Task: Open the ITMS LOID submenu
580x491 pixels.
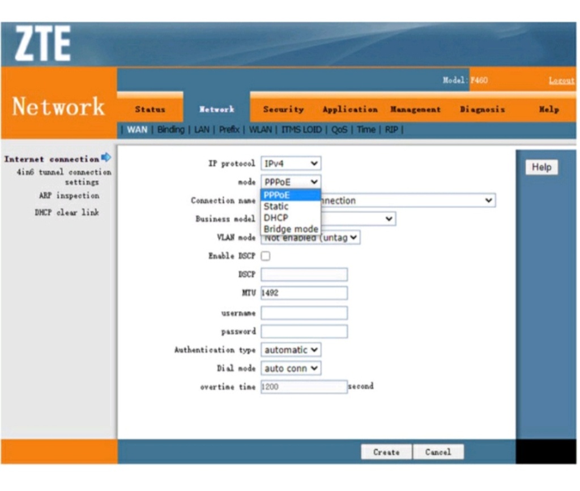Action: [x=301, y=130]
